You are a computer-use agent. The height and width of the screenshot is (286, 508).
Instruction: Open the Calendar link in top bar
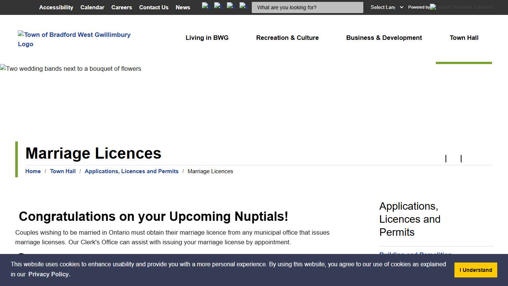click(x=92, y=7)
